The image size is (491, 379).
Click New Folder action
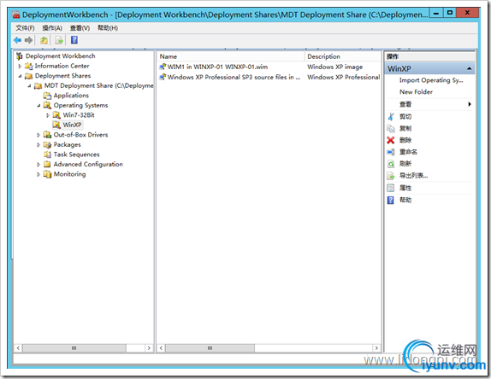click(x=416, y=92)
